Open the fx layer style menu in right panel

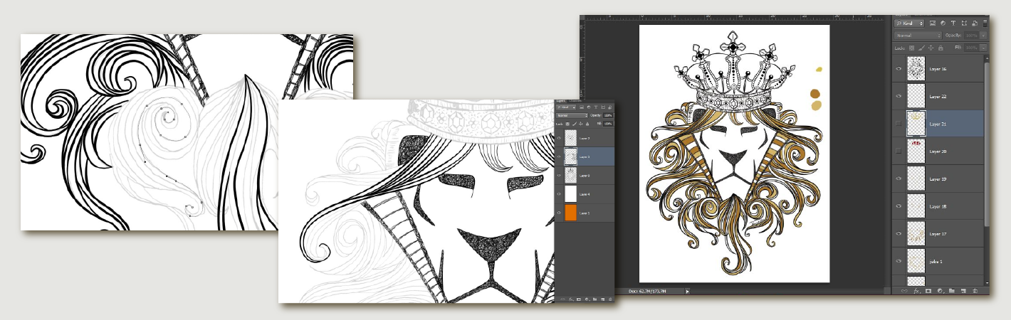click(917, 291)
